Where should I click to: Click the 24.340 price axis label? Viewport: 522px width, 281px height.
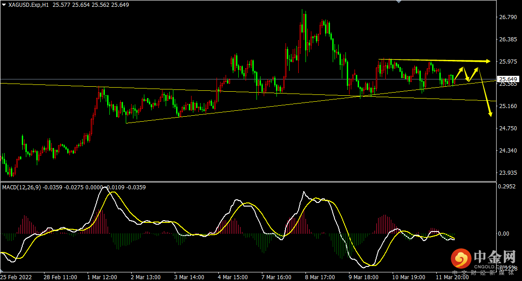(508, 151)
